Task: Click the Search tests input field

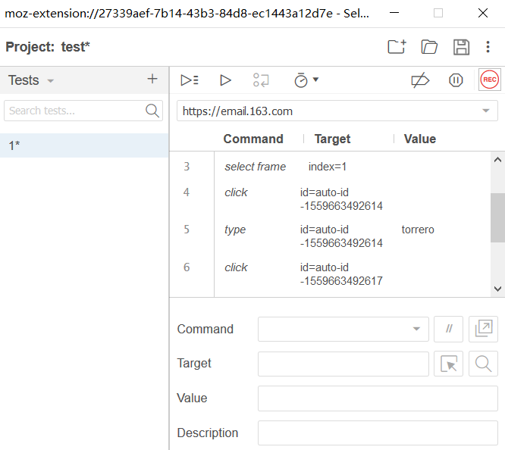Action: pos(74,111)
